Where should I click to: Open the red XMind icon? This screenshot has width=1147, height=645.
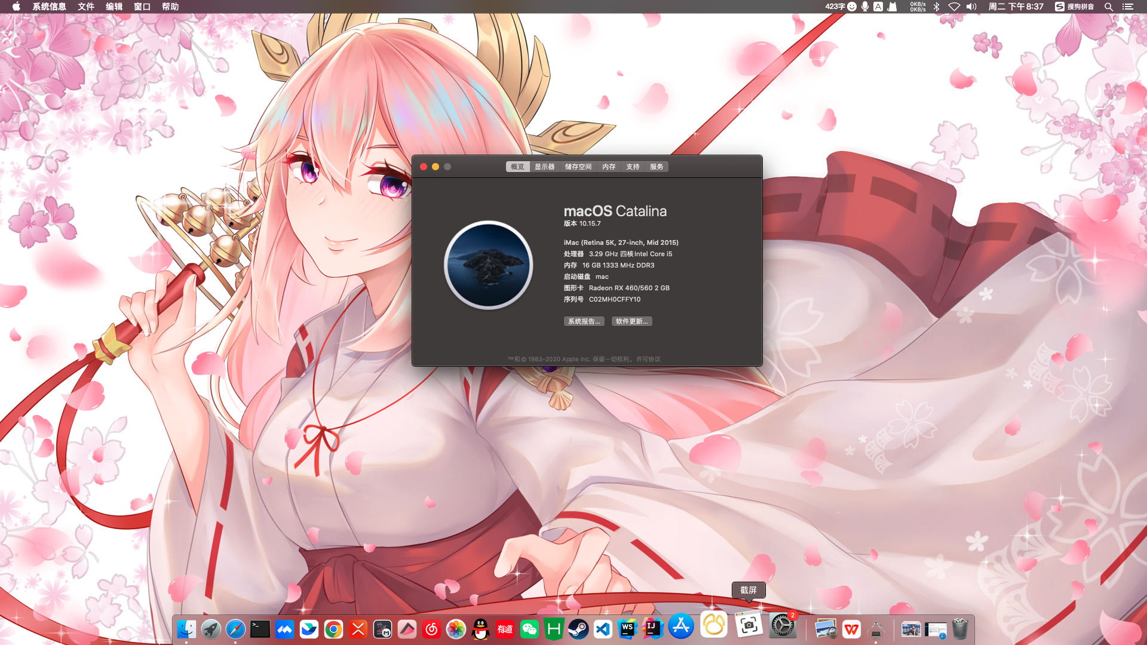coord(358,629)
